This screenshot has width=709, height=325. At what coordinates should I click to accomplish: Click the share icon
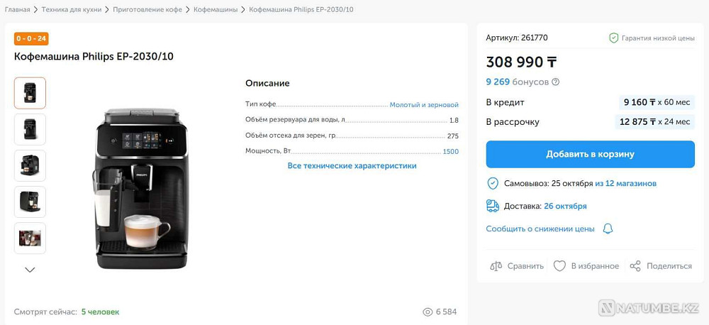[x=635, y=265]
